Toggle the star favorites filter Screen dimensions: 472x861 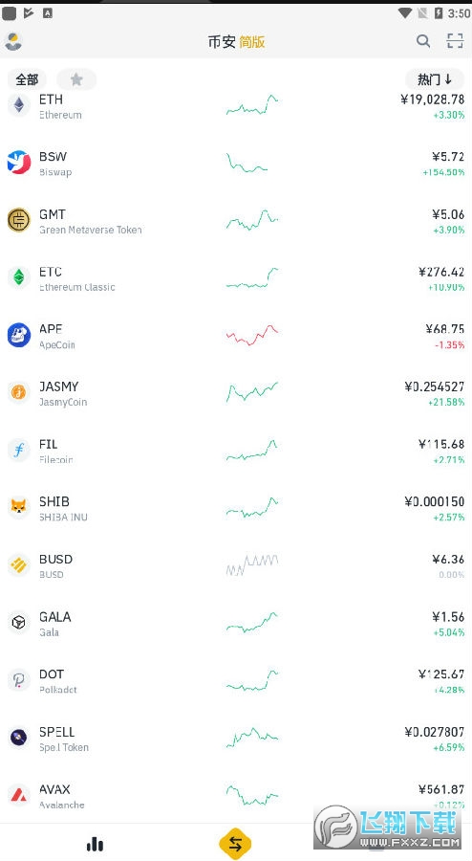click(76, 79)
